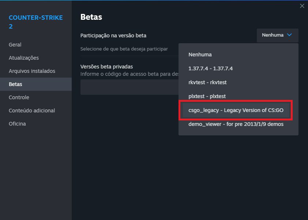Viewport: 308px width, 220px height.
Task: Click the blue dropdown chevron arrow
Action: tap(289, 35)
